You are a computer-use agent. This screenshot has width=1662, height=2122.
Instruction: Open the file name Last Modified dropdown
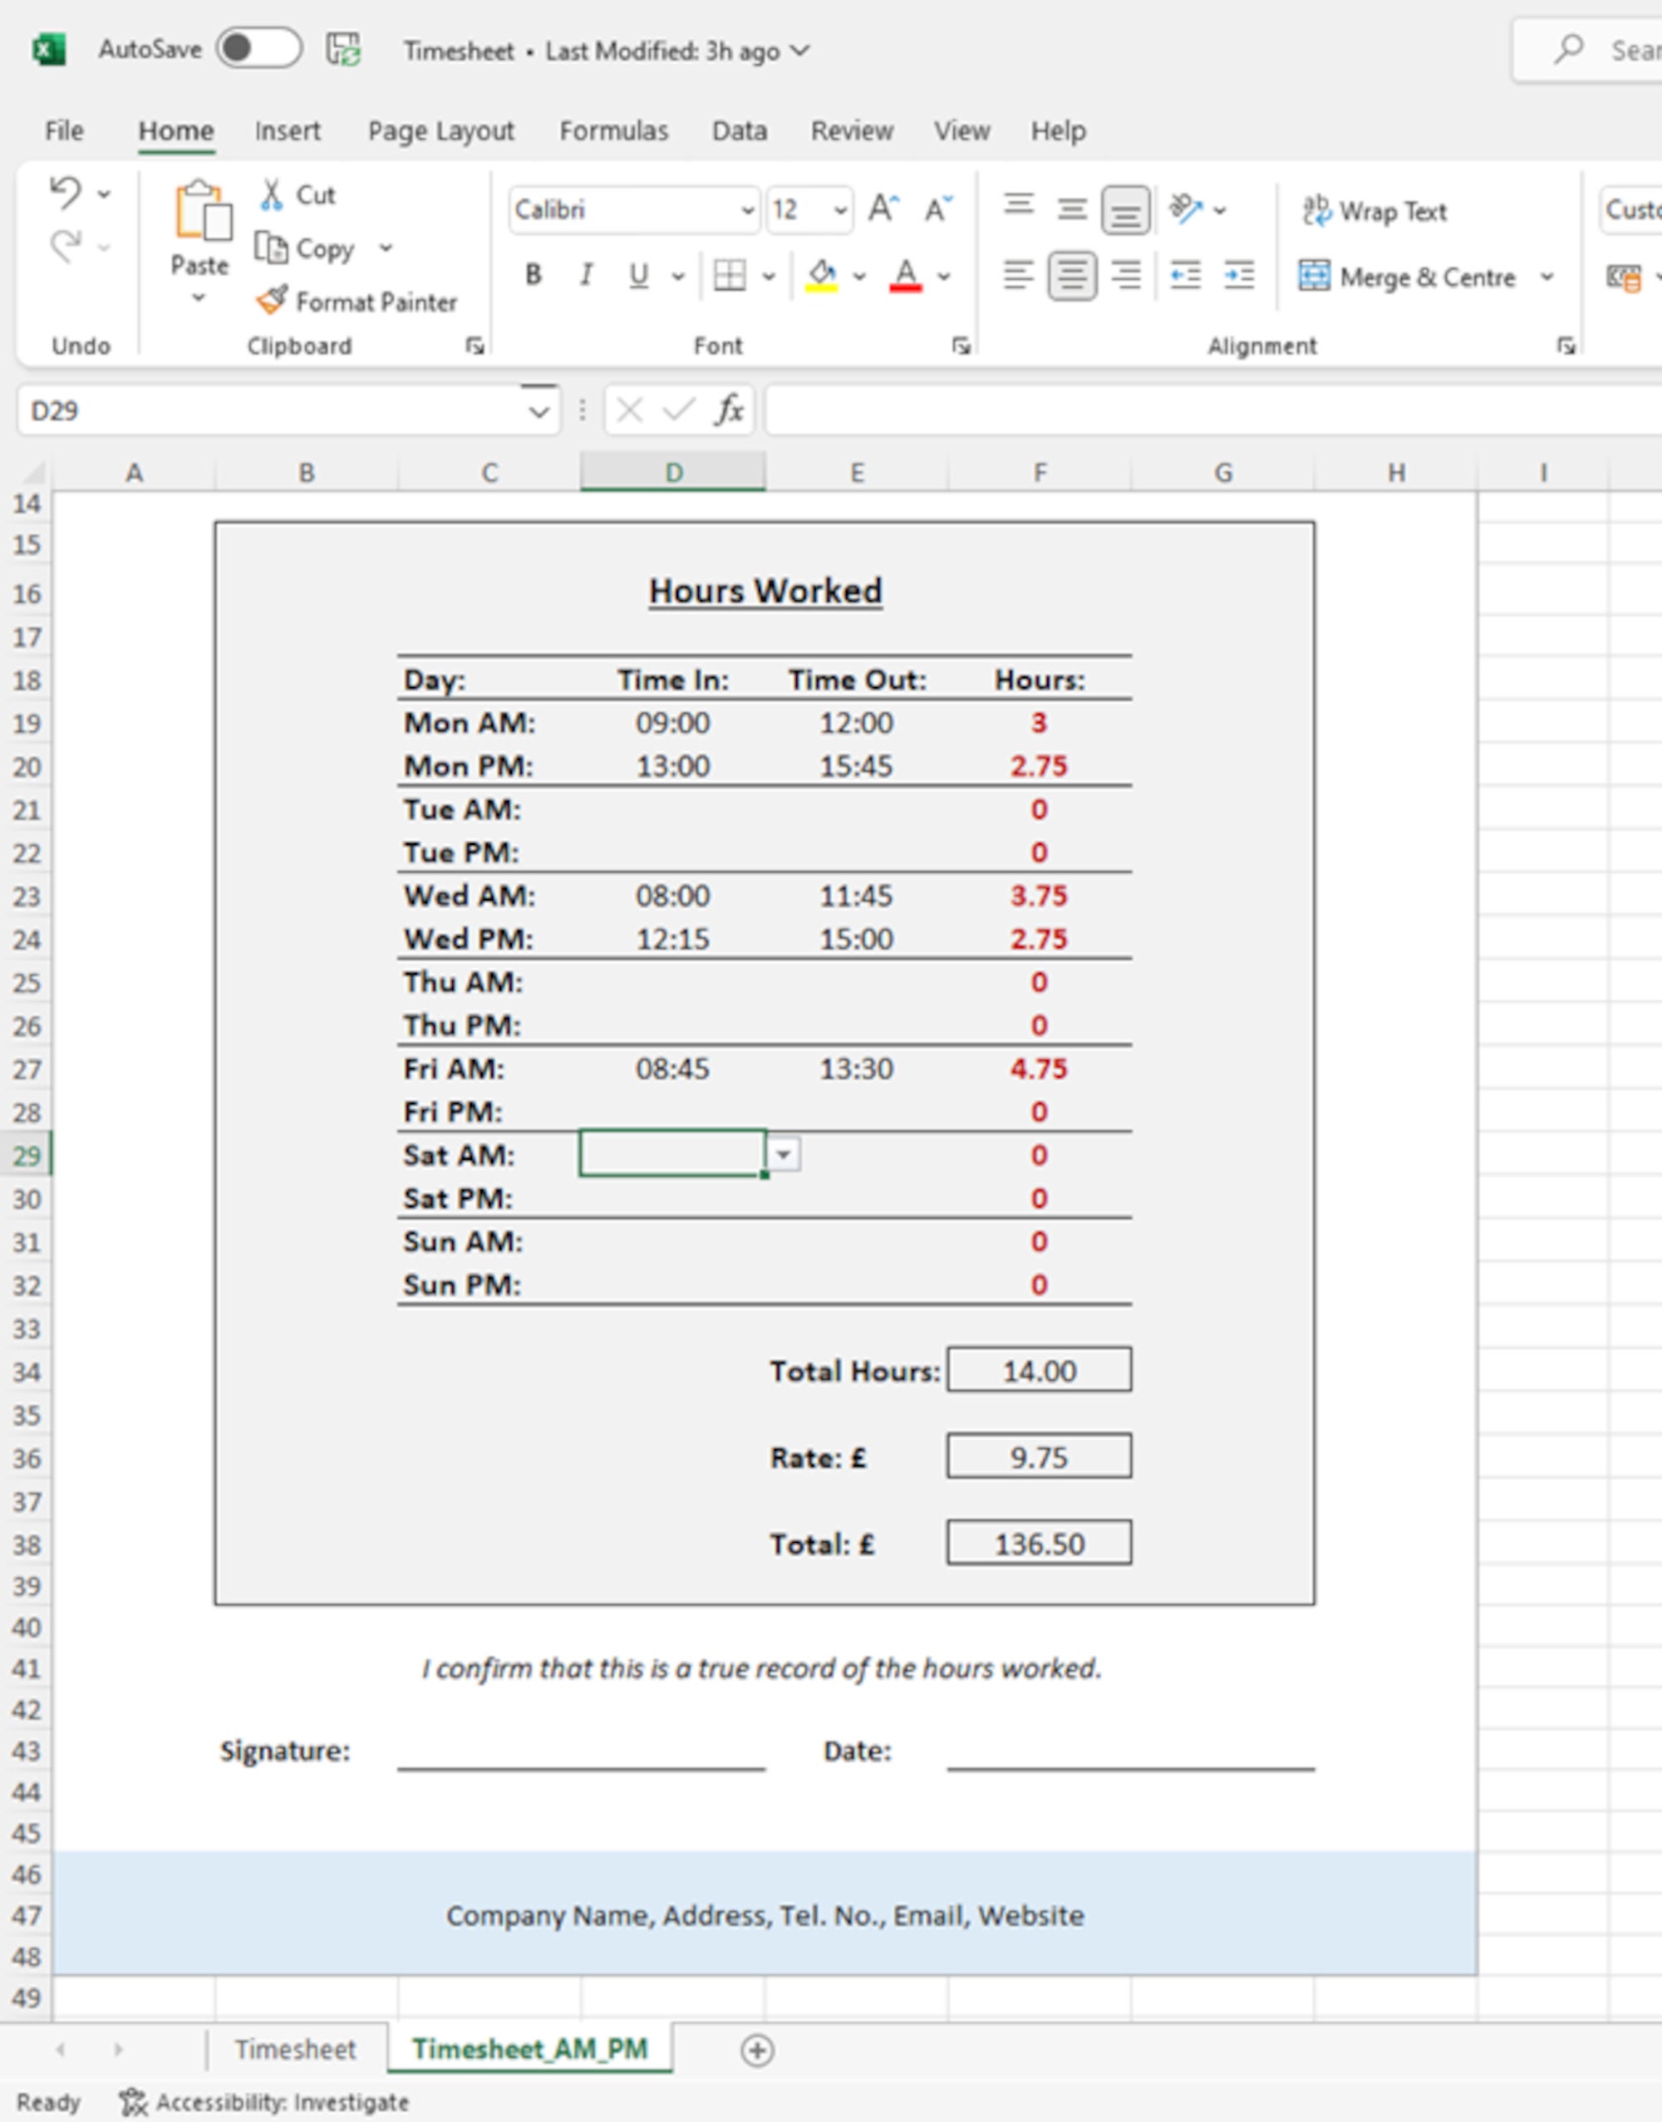click(x=800, y=49)
